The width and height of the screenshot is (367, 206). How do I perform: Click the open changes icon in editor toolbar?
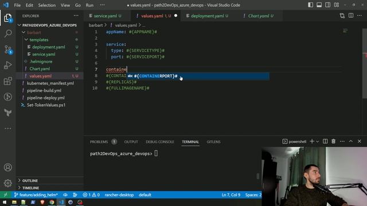point(342,15)
